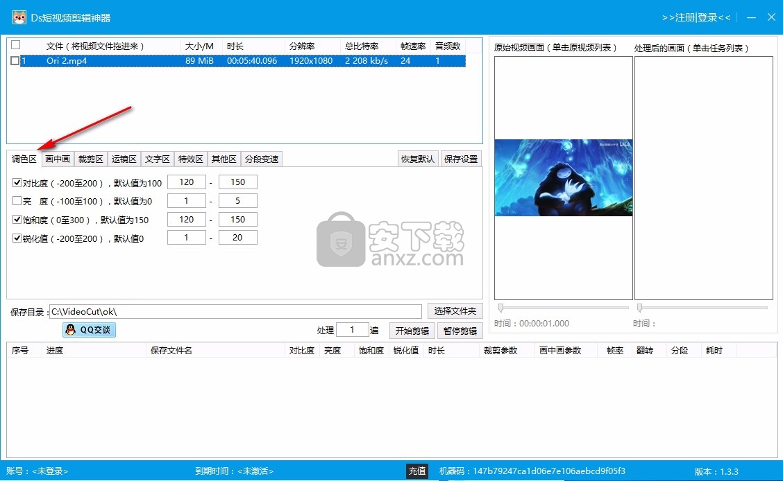Switch to the 画中画 tab
Image resolution: width=783 pixels, height=481 pixels.
(58, 159)
